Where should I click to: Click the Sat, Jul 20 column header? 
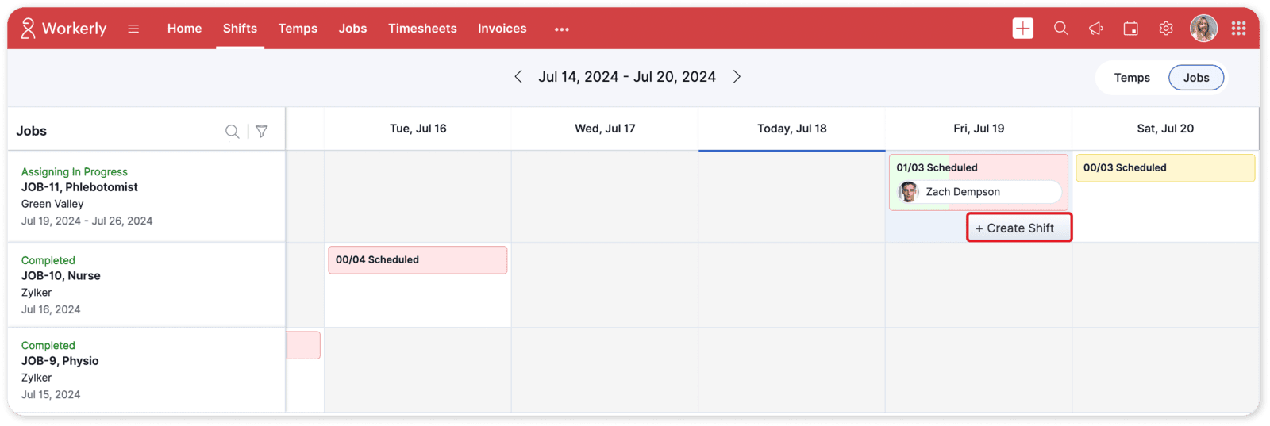click(x=1165, y=129)
